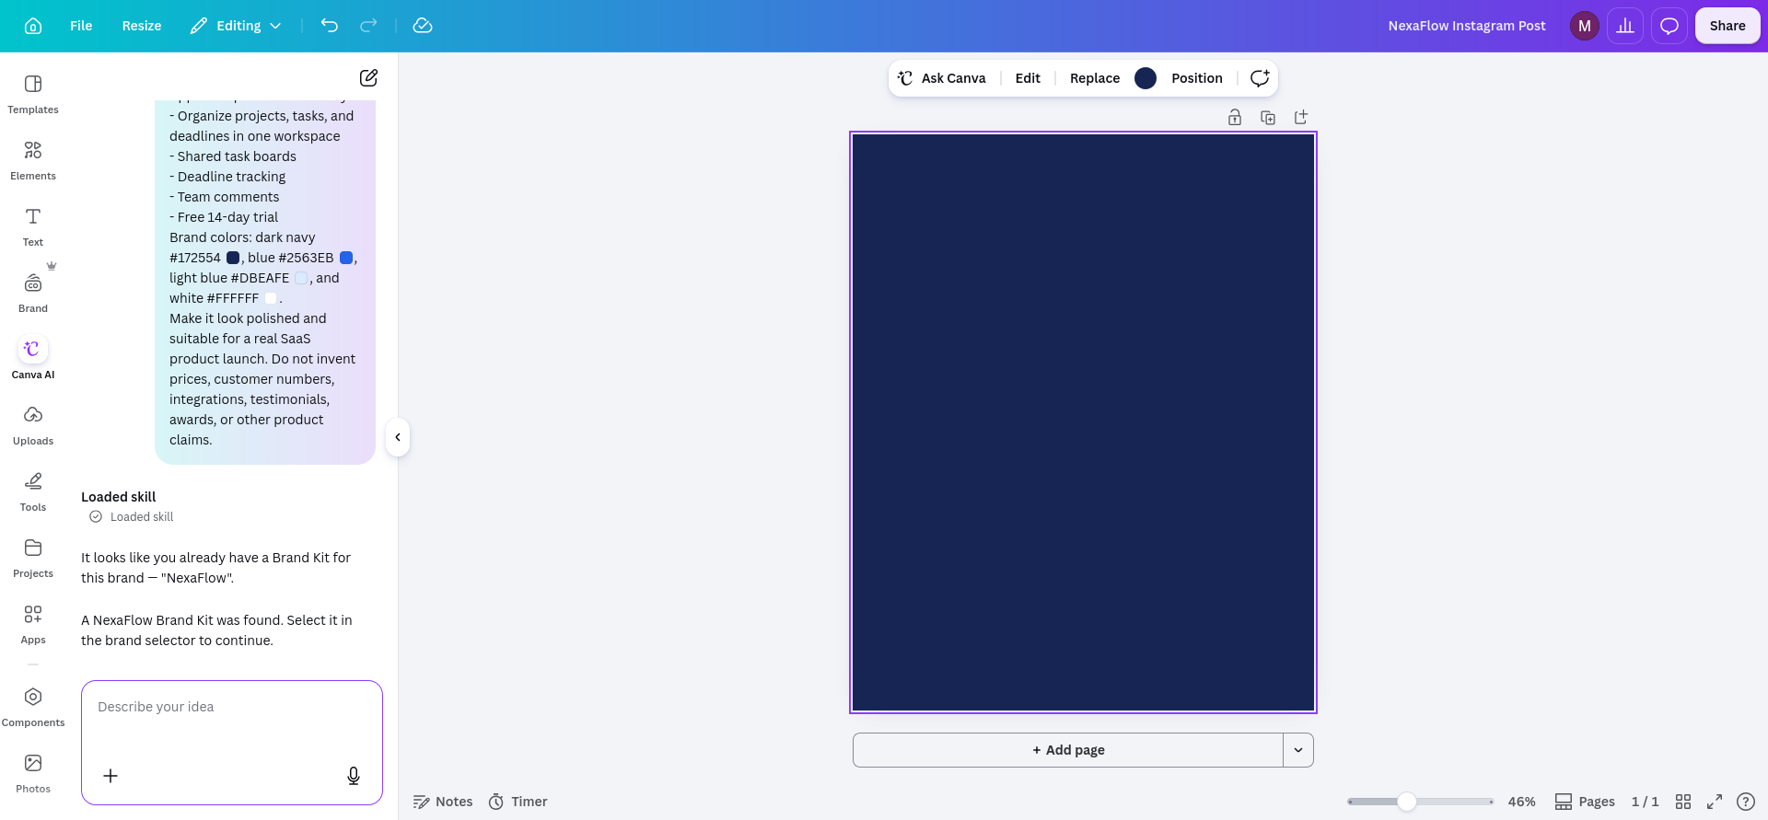Expand the Editing mode dropdown
Image resolution: width=1768 pixels, height=820 pixels.
236,26
